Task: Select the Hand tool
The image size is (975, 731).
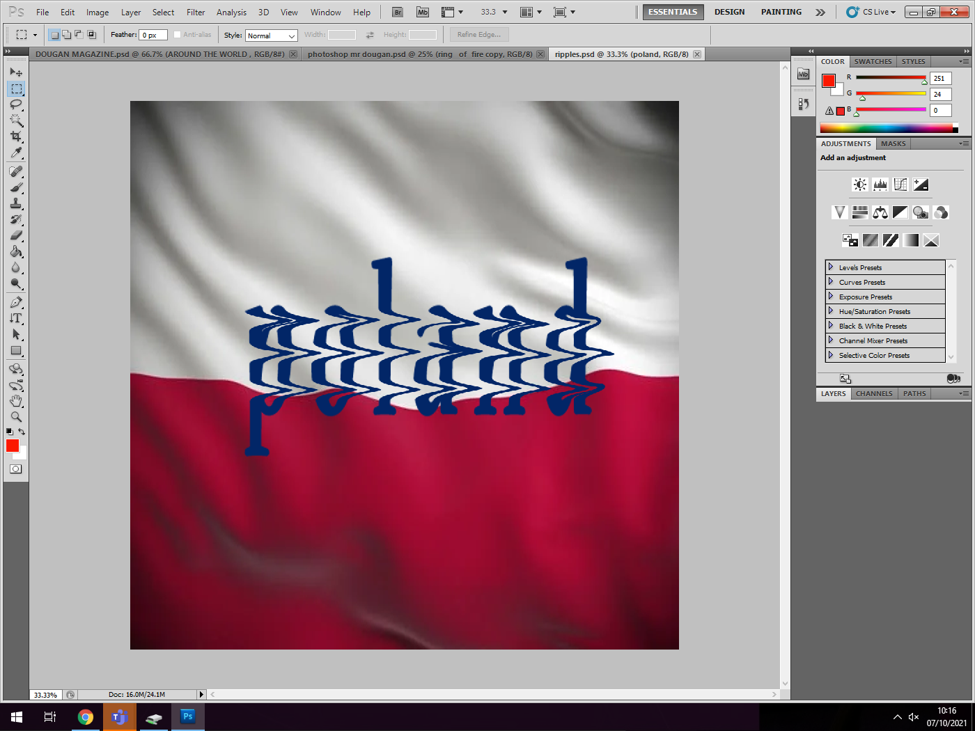Action: pos(16,401)
